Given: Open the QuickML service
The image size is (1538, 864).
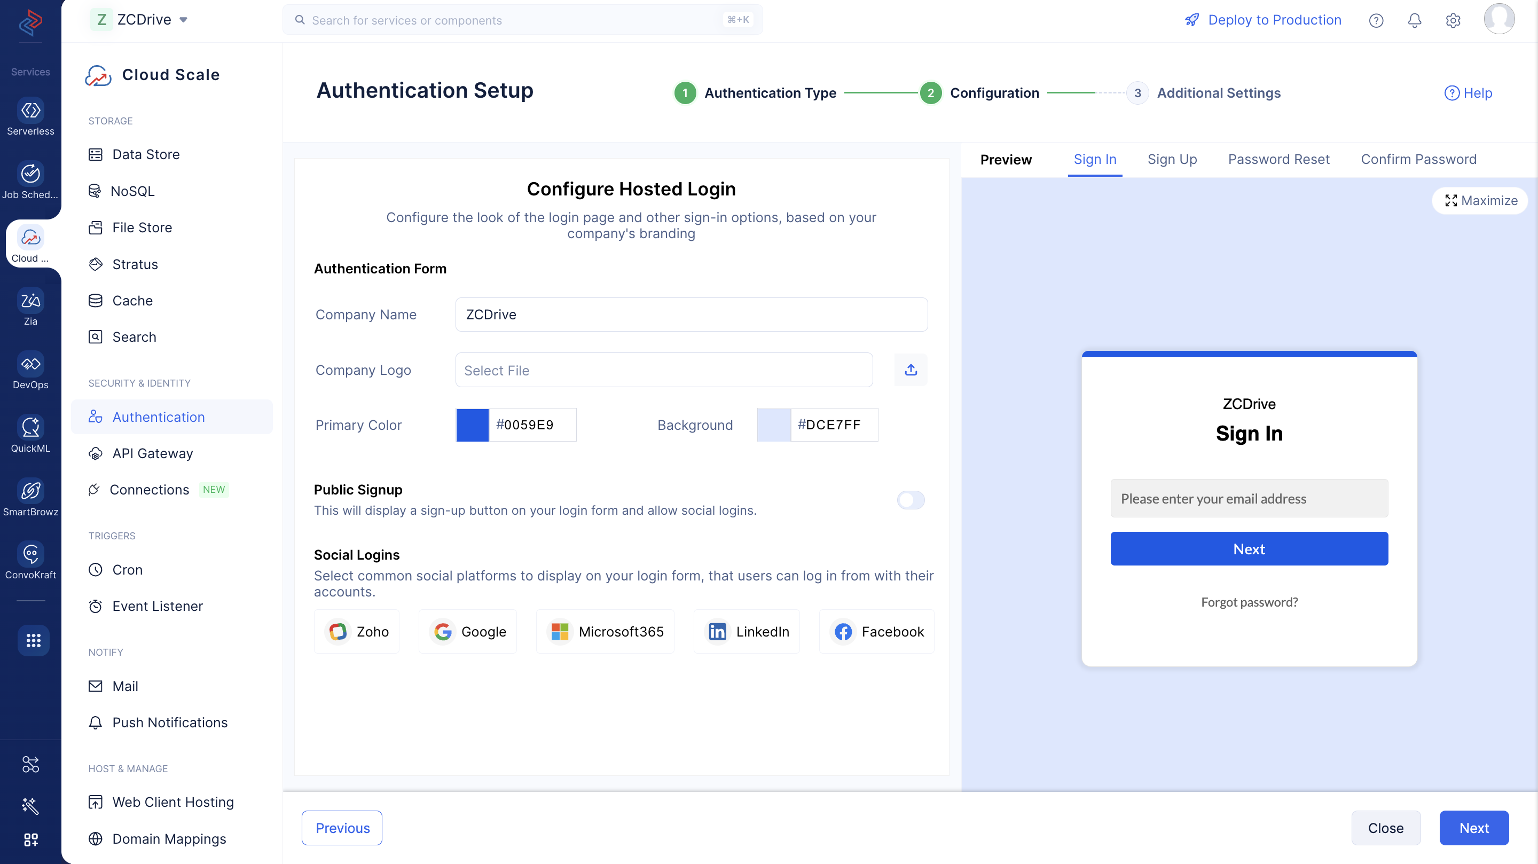Looking at the screenshot, I should [x=30, y=434].
